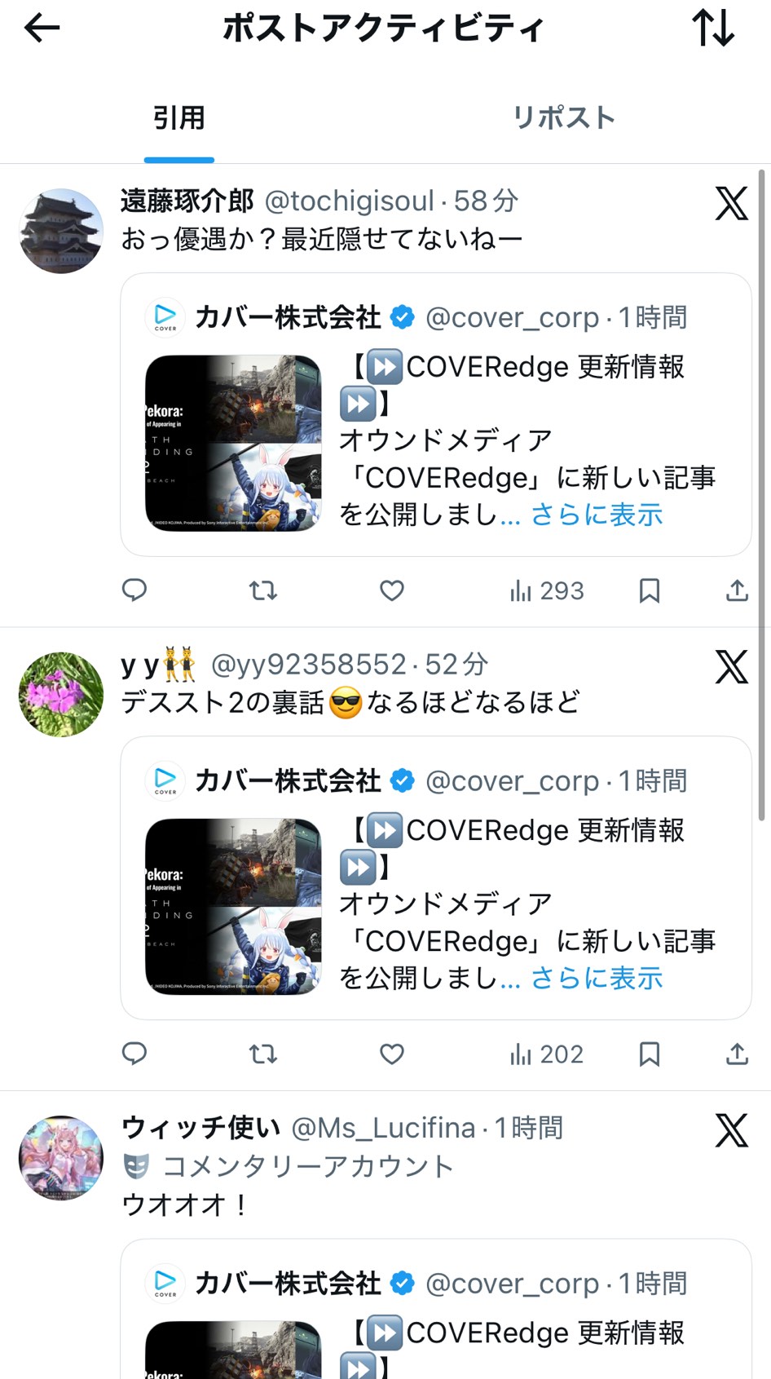Bookmark the post with 293 views
Viewport: 771px width, 1379px height.
[x=650, y=590]
